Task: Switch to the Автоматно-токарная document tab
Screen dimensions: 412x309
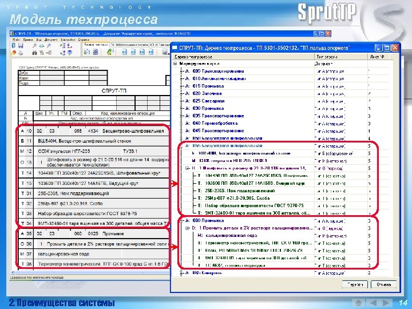Action: (129, 45)
